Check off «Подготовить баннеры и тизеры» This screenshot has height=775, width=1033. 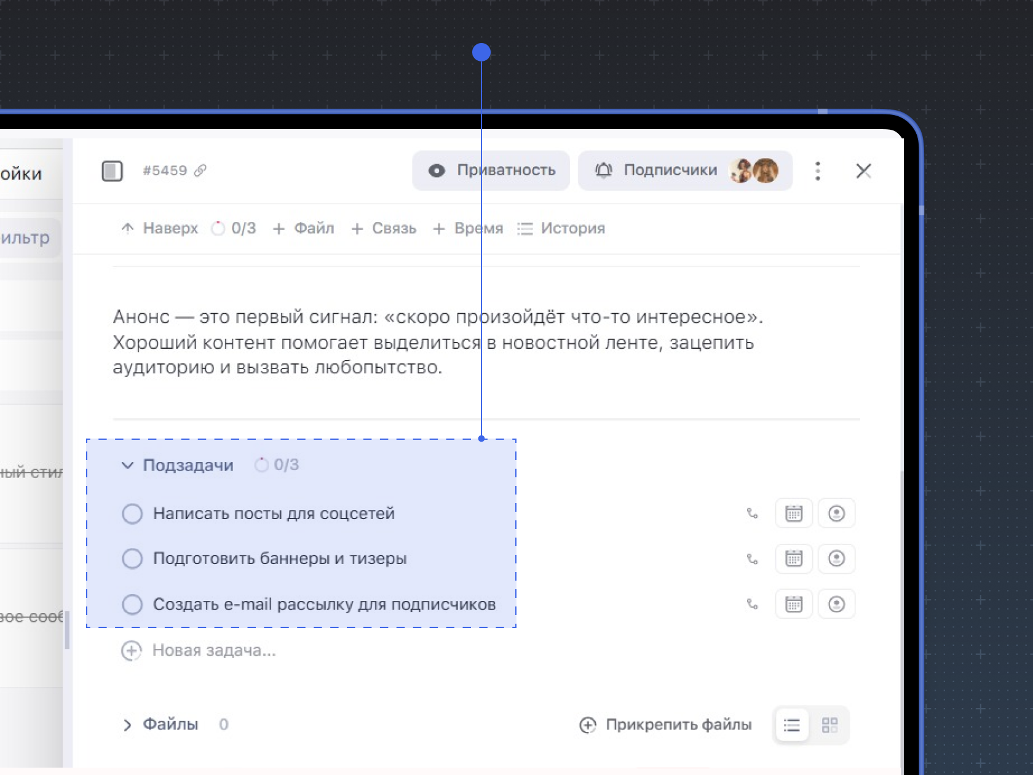tap(132, 558)
